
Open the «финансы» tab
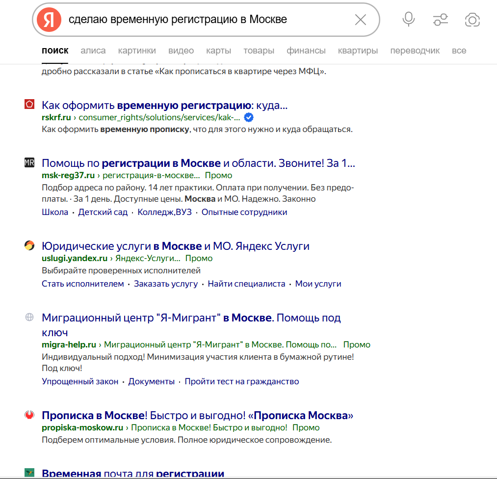pyautogui.click(x=306, y=51)
